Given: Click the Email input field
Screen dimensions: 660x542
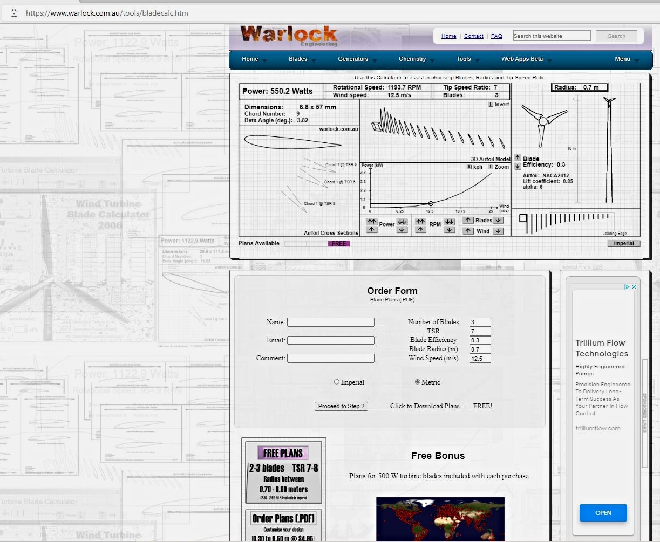Looking at the screenshot, I should (x=331, y=340).
